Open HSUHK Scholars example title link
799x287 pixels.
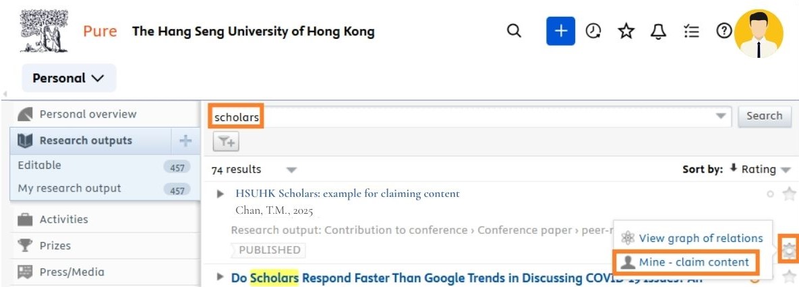tap(347, 194)
